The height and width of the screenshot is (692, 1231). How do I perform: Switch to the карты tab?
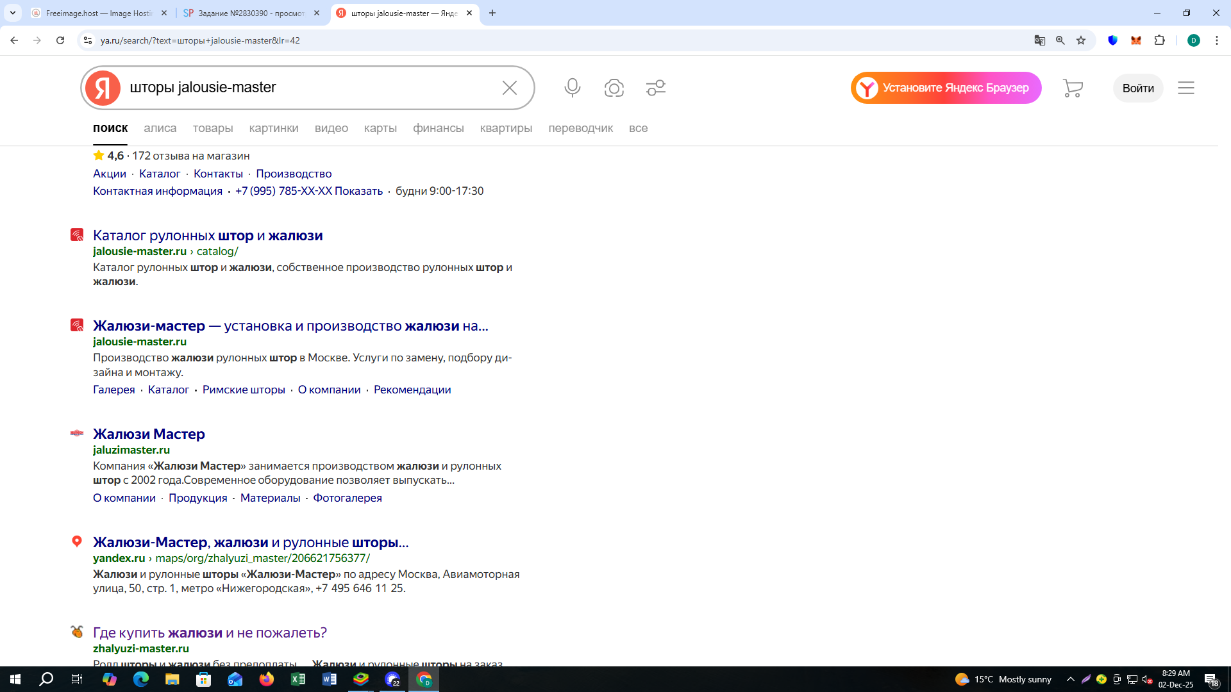point(380,128)
